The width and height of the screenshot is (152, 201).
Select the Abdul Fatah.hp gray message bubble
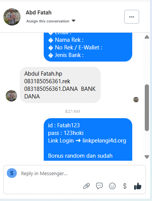click(60, 85)
